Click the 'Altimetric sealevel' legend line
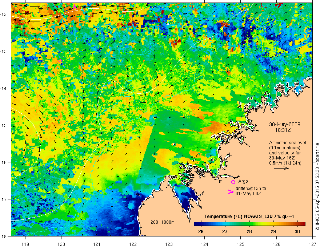 tap(287, 143)
